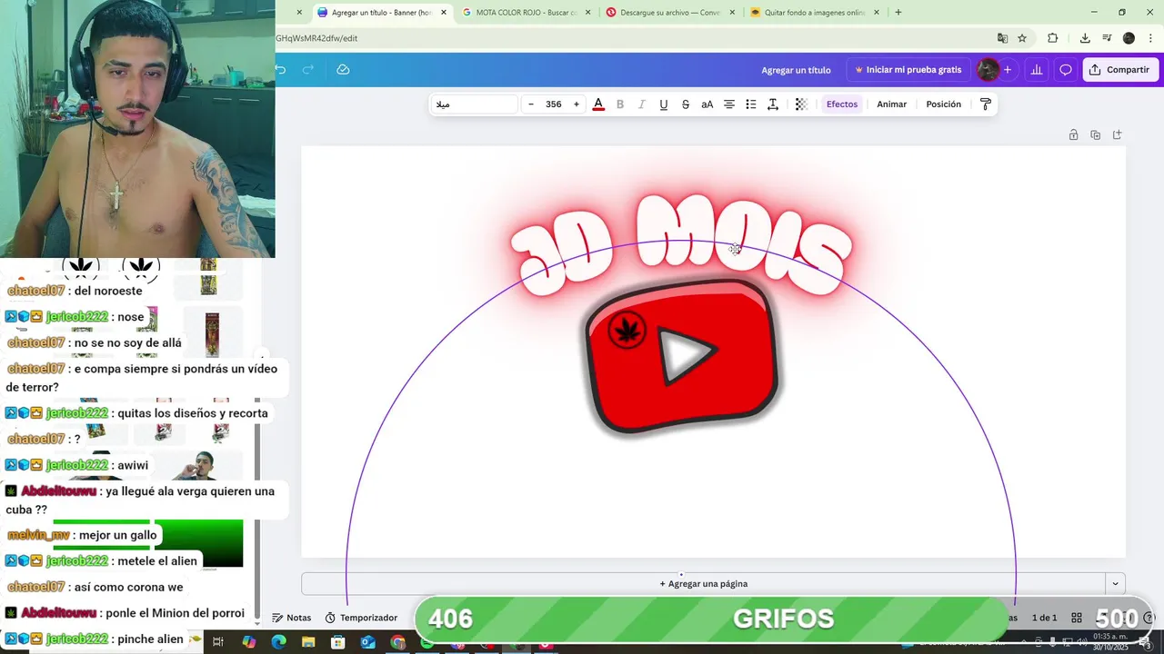Switch to the Agregar un título Banner tab

point(382,13)
